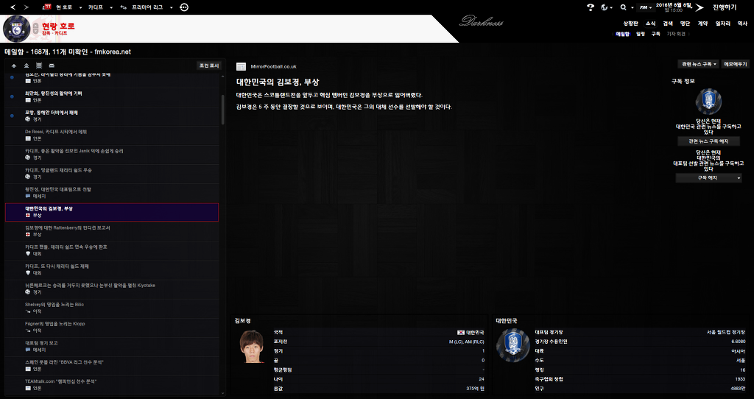This screenshot has height=399, width=754.
Task: Open news item Fágner의 영입을 노리는 Klopp
Action: (x=112, y=327)
